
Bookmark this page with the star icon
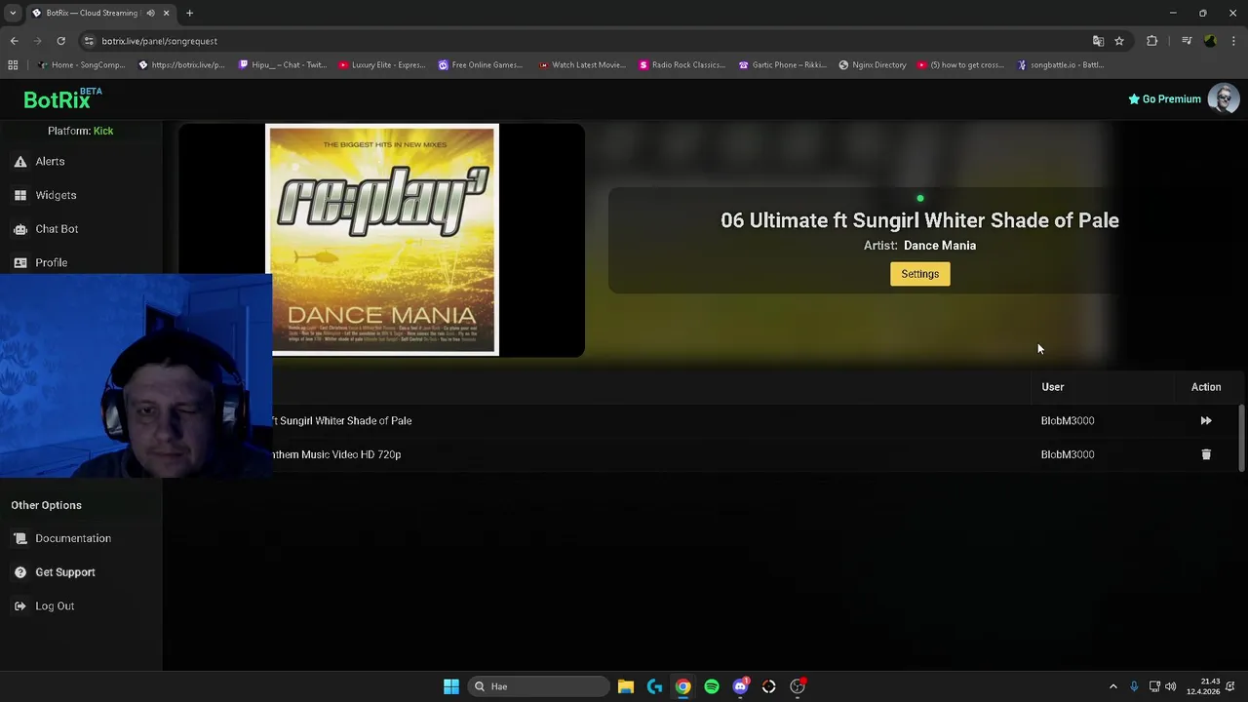pos(1119,41)
